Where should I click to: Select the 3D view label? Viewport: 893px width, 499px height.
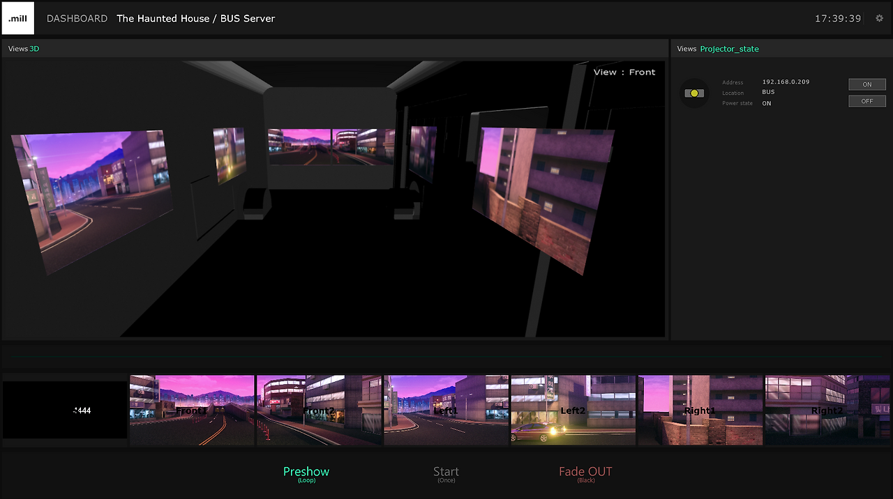pyautogui.click(x=34, y=49)
